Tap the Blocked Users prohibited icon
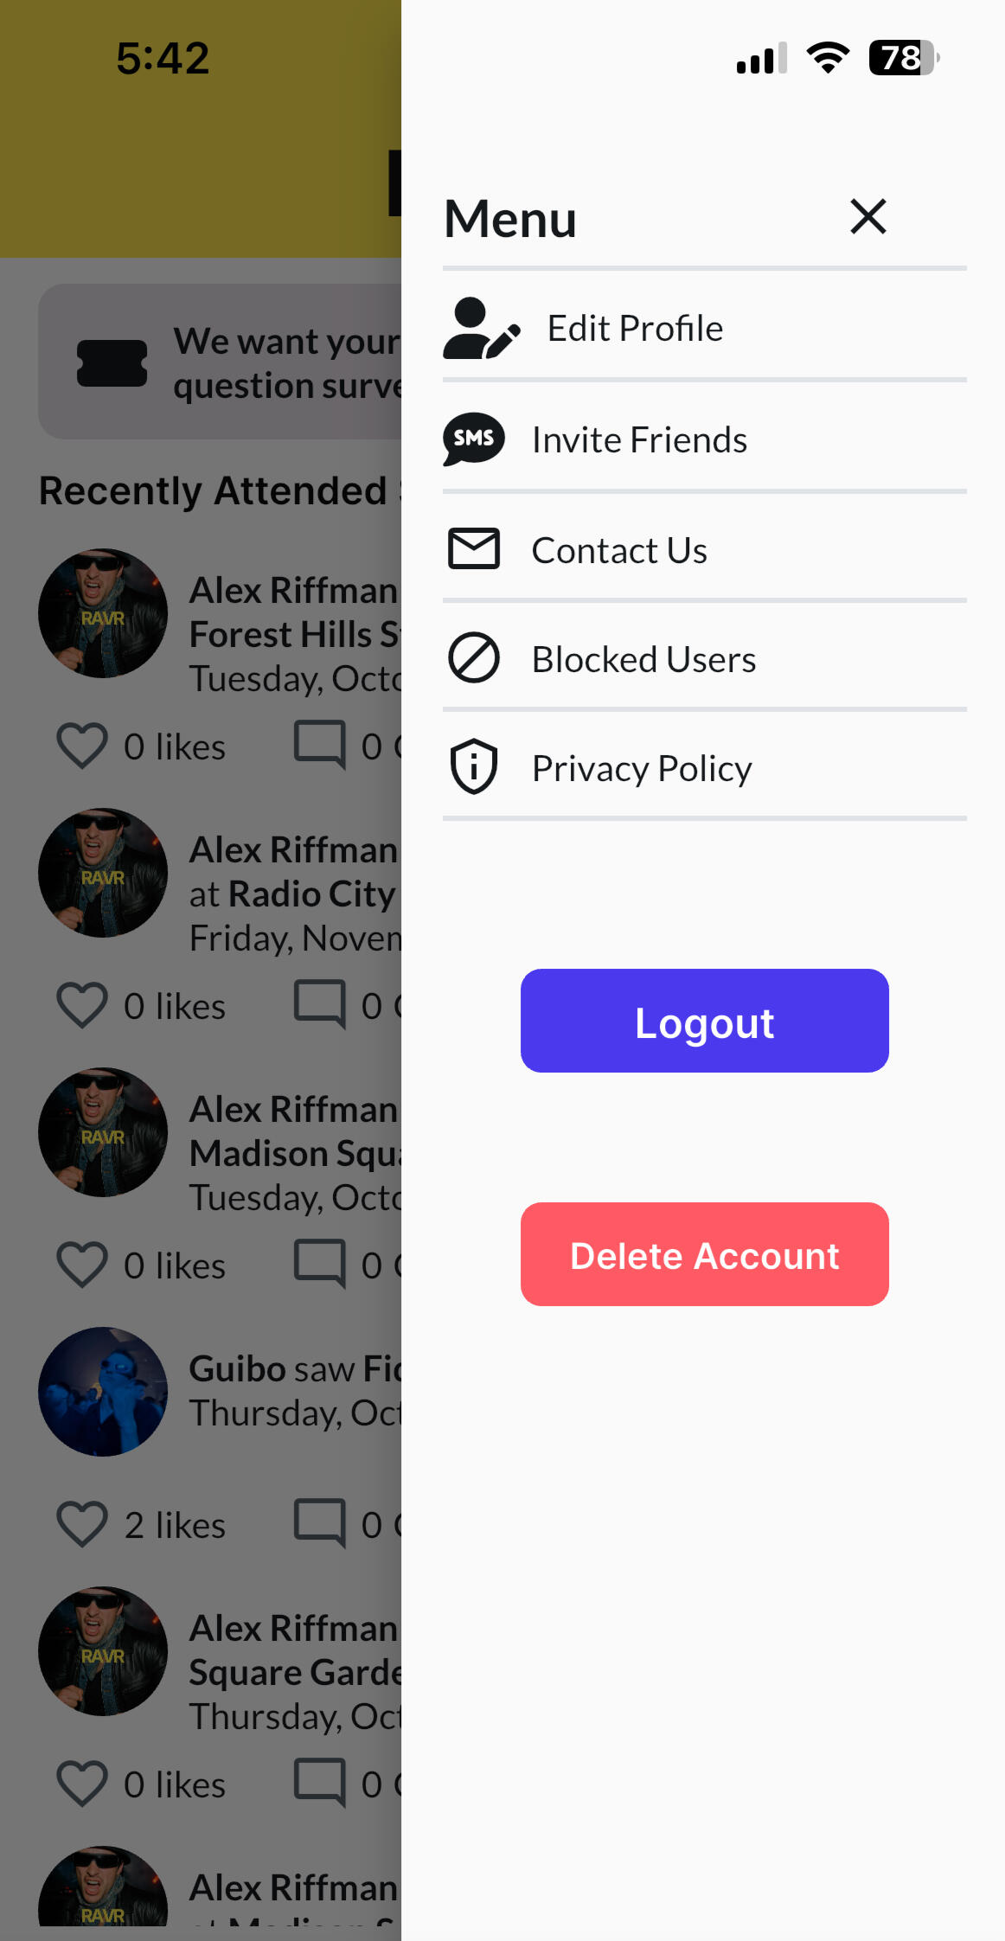The width and height of the screenshot is (1005, 1941). point(473,658)
